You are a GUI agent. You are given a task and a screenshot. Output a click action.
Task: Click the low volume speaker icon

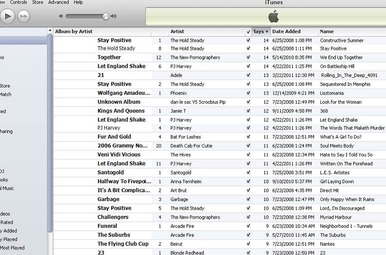click(x=61, y=16)
